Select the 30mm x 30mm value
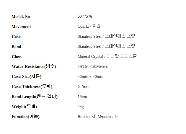The height and width of the screenshot is (134, 186). point(90,77)
